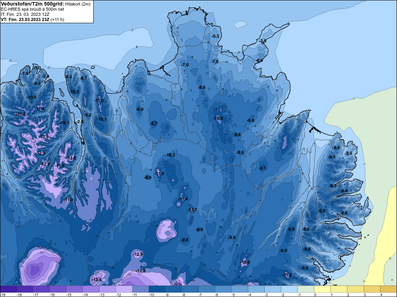
Task: Click the -8.7 temperature label
Action: click(83, 78)
